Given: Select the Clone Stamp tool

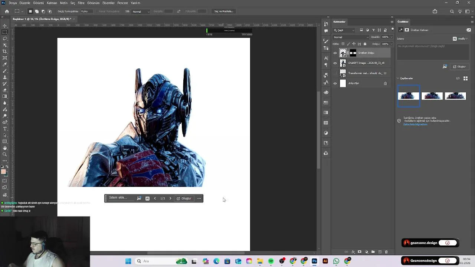Looking at the screenshot, I should [x=5, y=77].
